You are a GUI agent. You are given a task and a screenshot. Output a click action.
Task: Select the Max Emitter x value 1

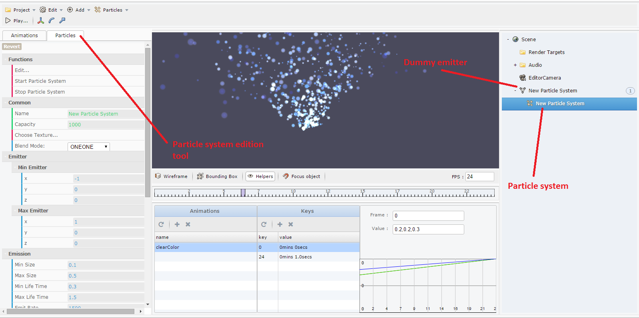click(x=108, y=222)
